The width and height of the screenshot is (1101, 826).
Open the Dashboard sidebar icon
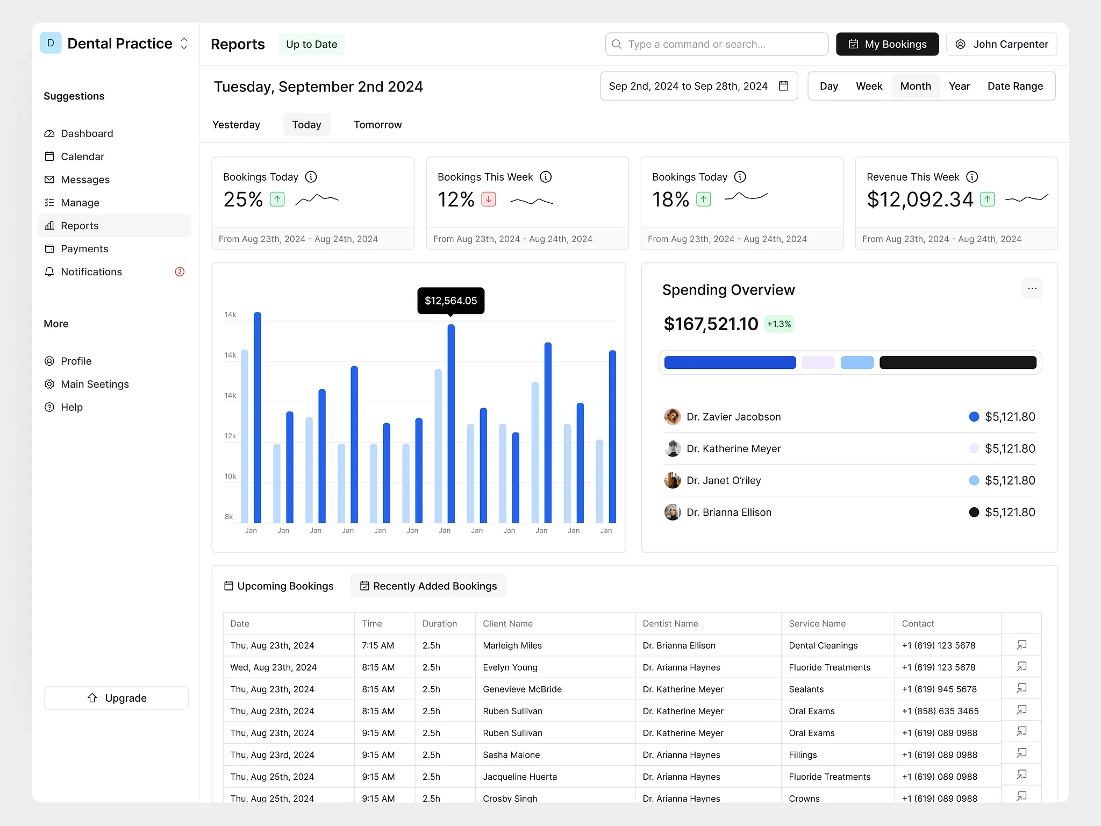[x=49, y=133]
